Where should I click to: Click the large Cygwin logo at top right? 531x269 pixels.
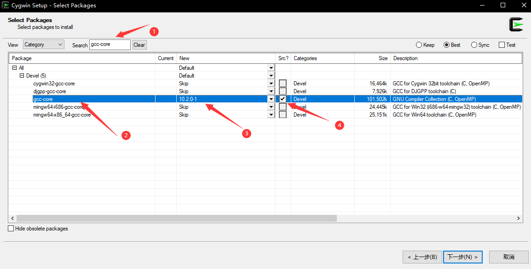pyautogui.click(x=516, y=25)
